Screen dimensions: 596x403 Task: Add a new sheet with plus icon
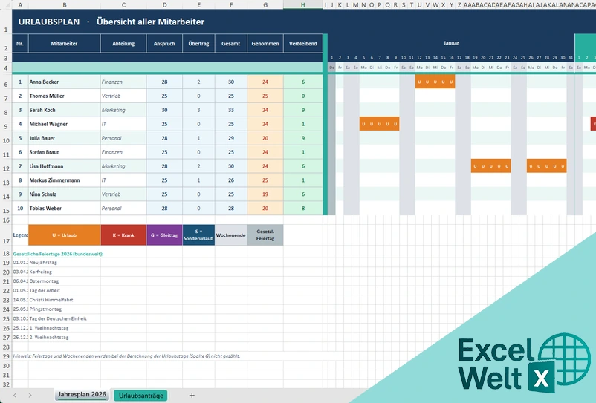pos(192,396)
